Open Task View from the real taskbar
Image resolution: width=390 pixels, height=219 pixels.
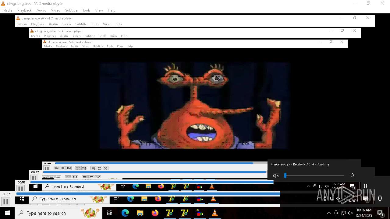110,213
